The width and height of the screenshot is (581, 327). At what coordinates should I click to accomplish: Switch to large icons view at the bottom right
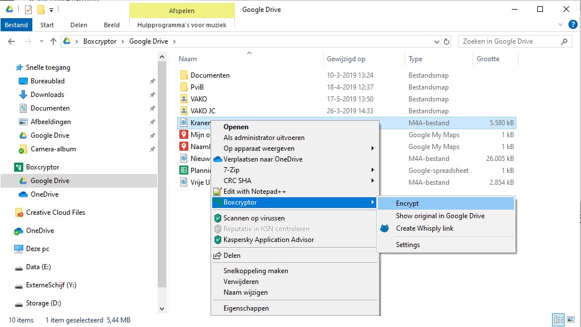pos(571,320)
